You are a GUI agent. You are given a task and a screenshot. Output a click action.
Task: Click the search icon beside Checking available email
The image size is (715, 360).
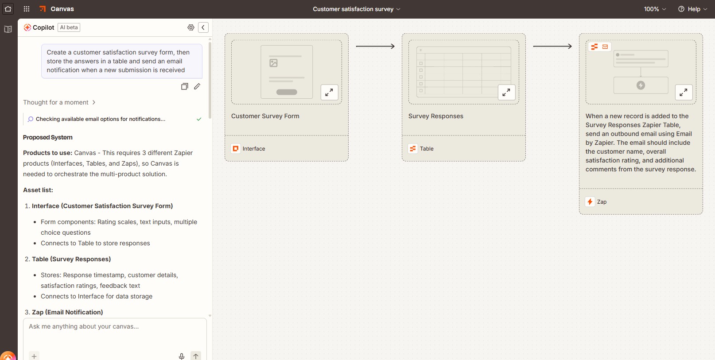click(31, 119)
